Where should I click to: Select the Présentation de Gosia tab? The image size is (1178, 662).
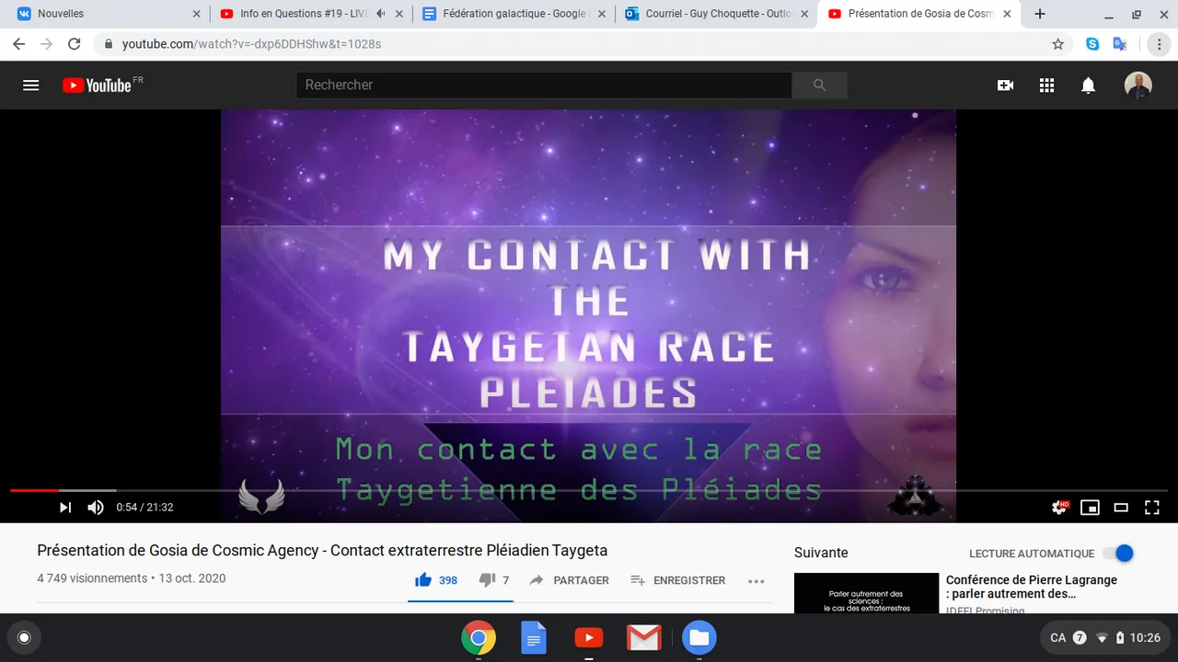click(x=917, y=14)
